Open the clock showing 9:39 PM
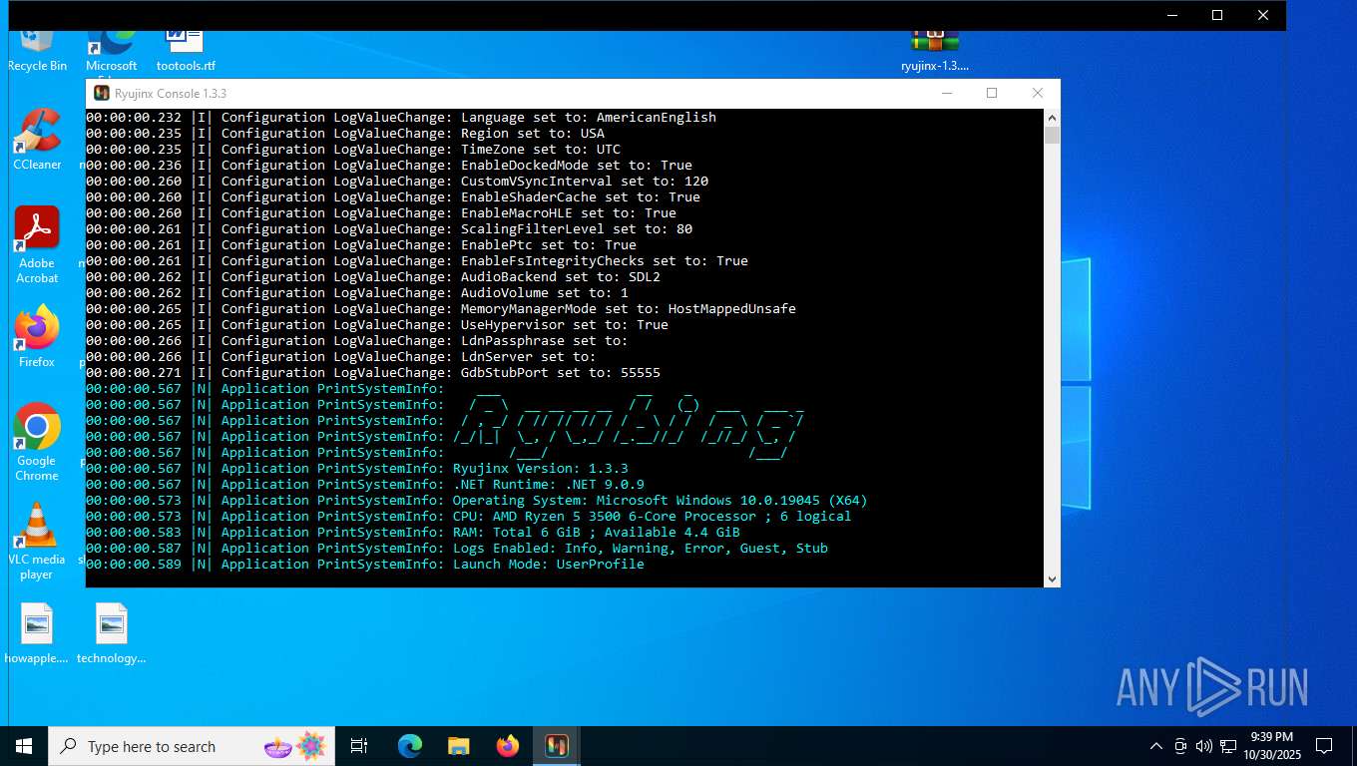1357x766 pixels. pyautogui.click(x=1272, y=746)
